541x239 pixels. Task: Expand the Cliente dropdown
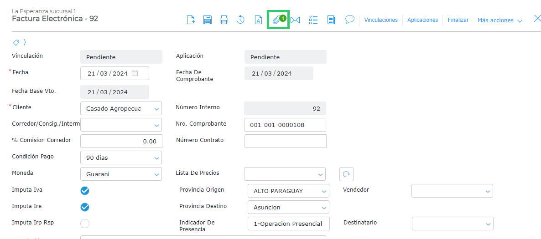coord(156,109)
